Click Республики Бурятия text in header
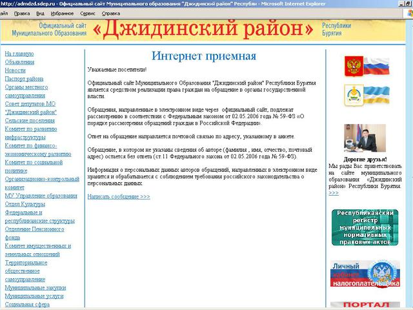The image size is (413, 310). pyautogui.click(x=336, y=29)
